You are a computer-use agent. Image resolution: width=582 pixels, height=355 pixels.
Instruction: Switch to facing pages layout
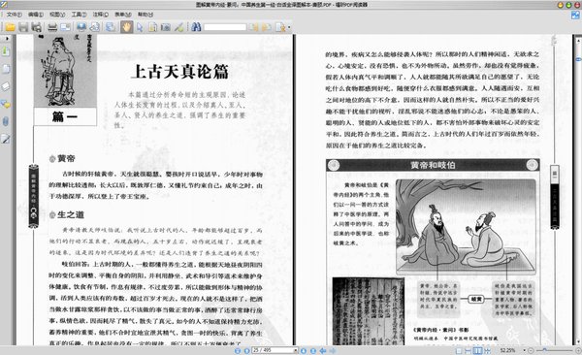pyautogui.click(x=478, y=350)
